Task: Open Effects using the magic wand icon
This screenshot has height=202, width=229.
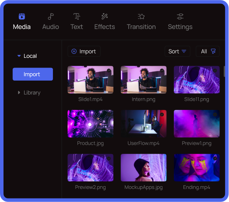Action: (x=105, y=16)
